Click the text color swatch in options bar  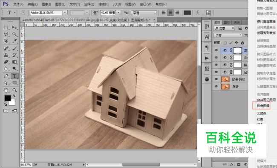187,13
